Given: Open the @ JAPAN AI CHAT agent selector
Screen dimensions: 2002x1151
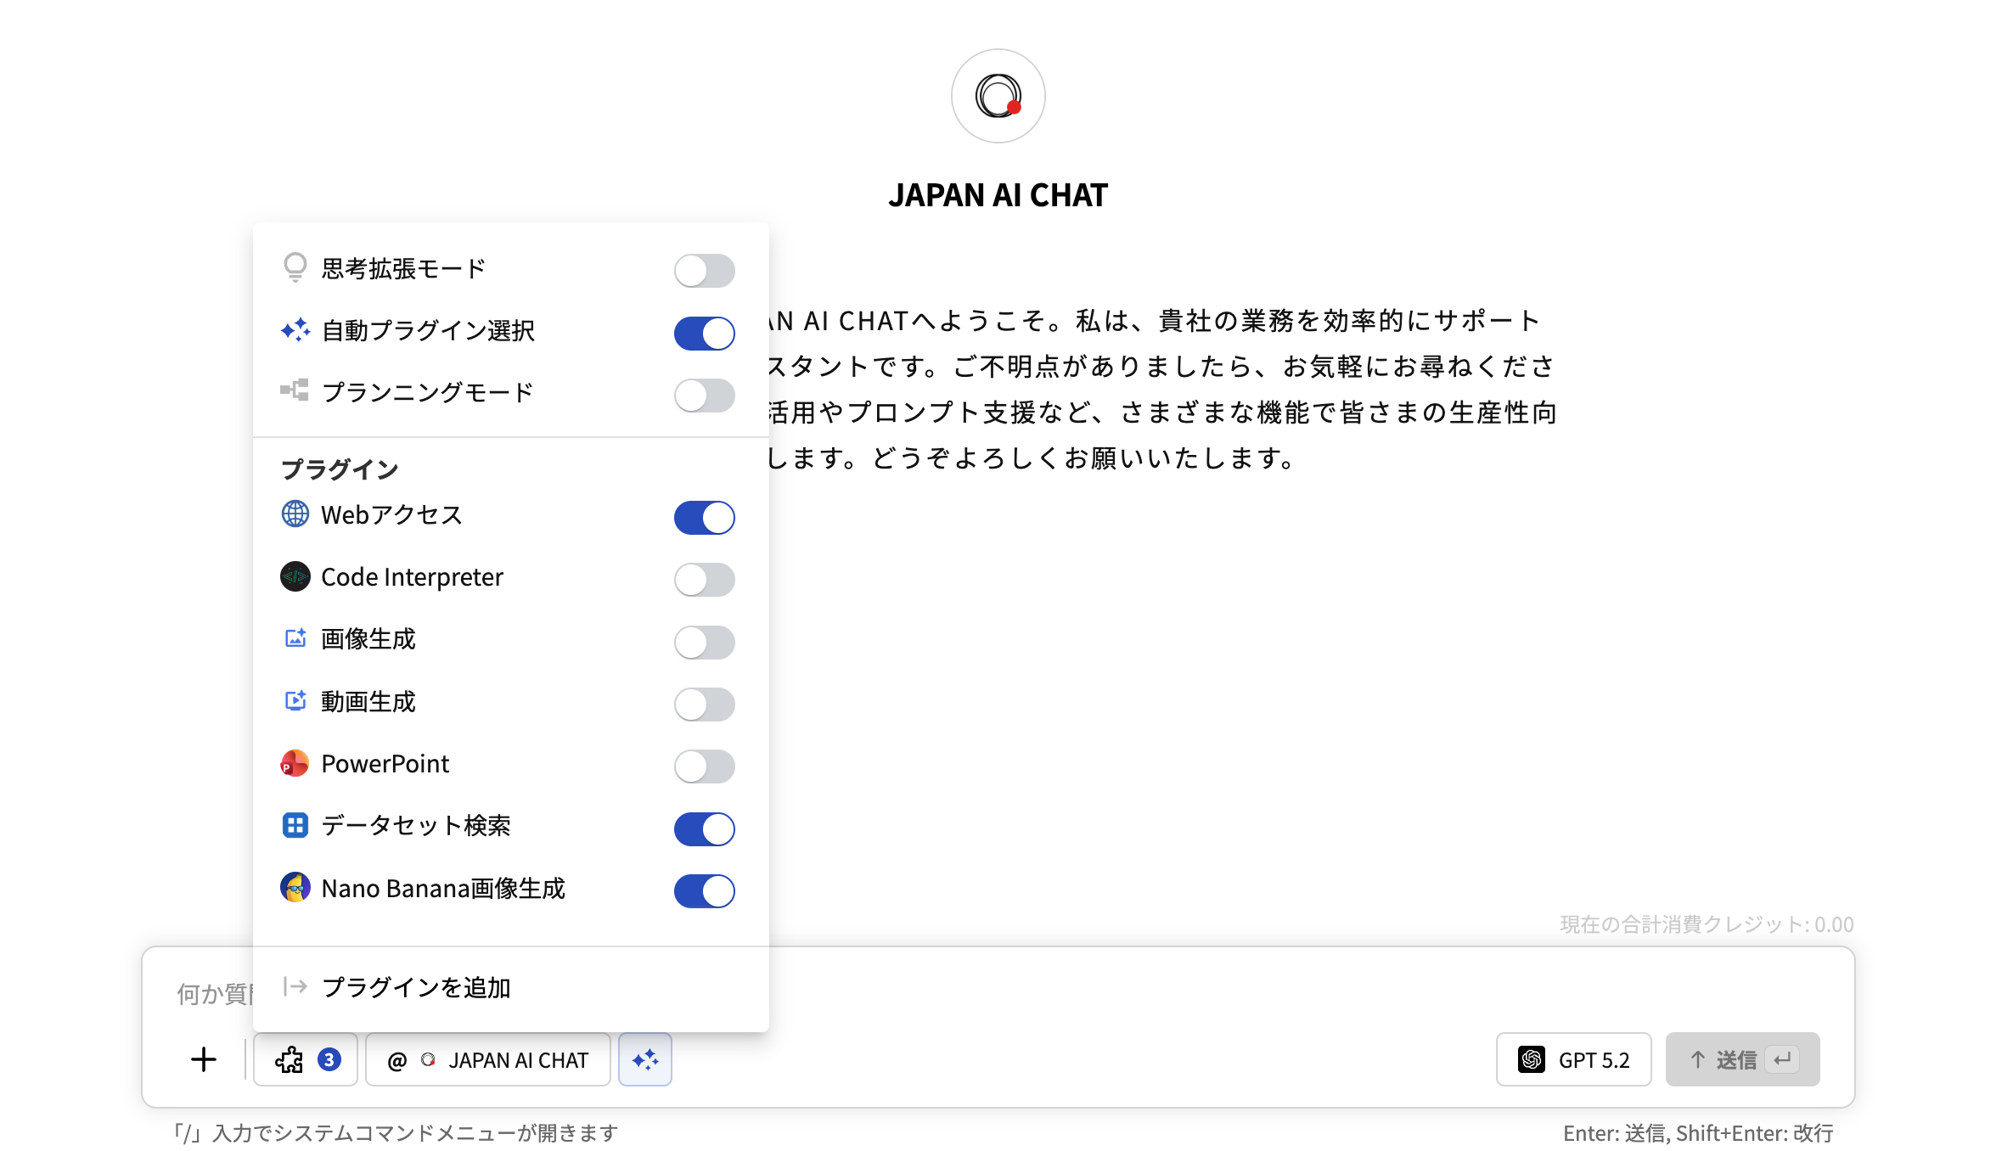Looking at the screenshot, I should 488,1059.
